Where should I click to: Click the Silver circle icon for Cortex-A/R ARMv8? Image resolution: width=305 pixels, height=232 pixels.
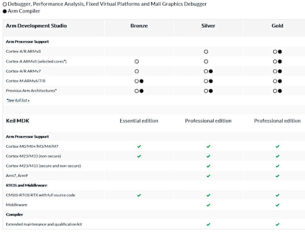tap(206, 52)
